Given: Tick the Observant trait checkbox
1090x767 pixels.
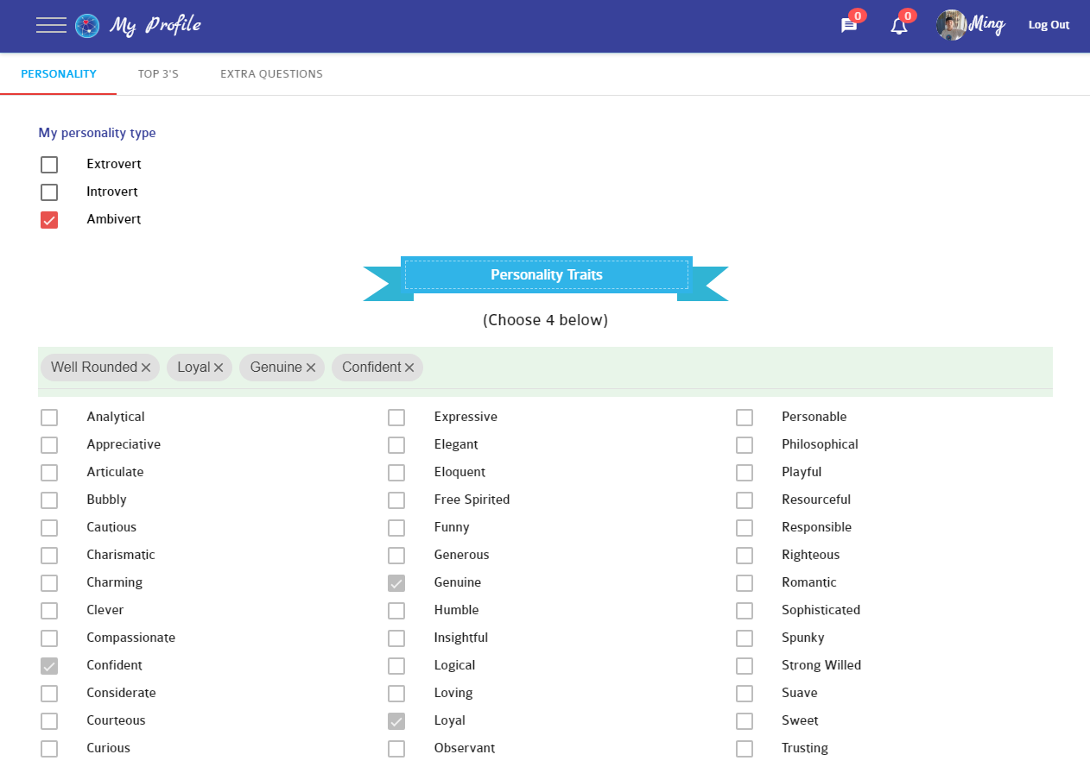Looking at the screenshot, I should (x=396, y=749).
